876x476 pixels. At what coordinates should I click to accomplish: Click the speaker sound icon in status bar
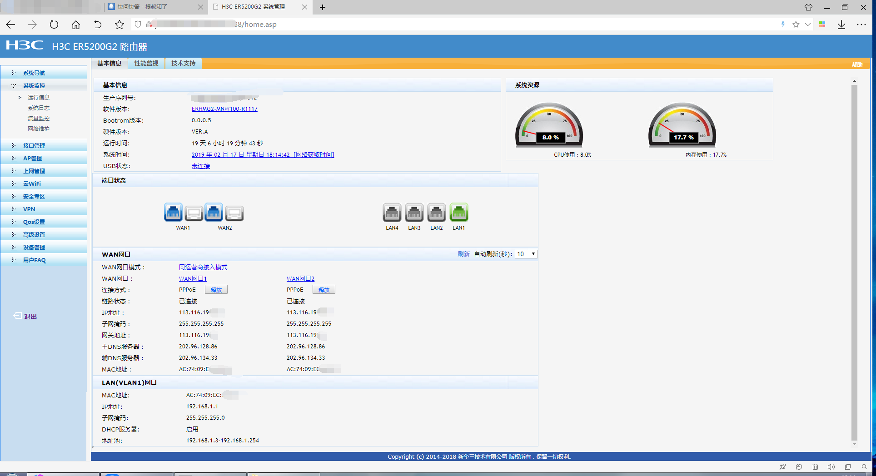[831, 466]
